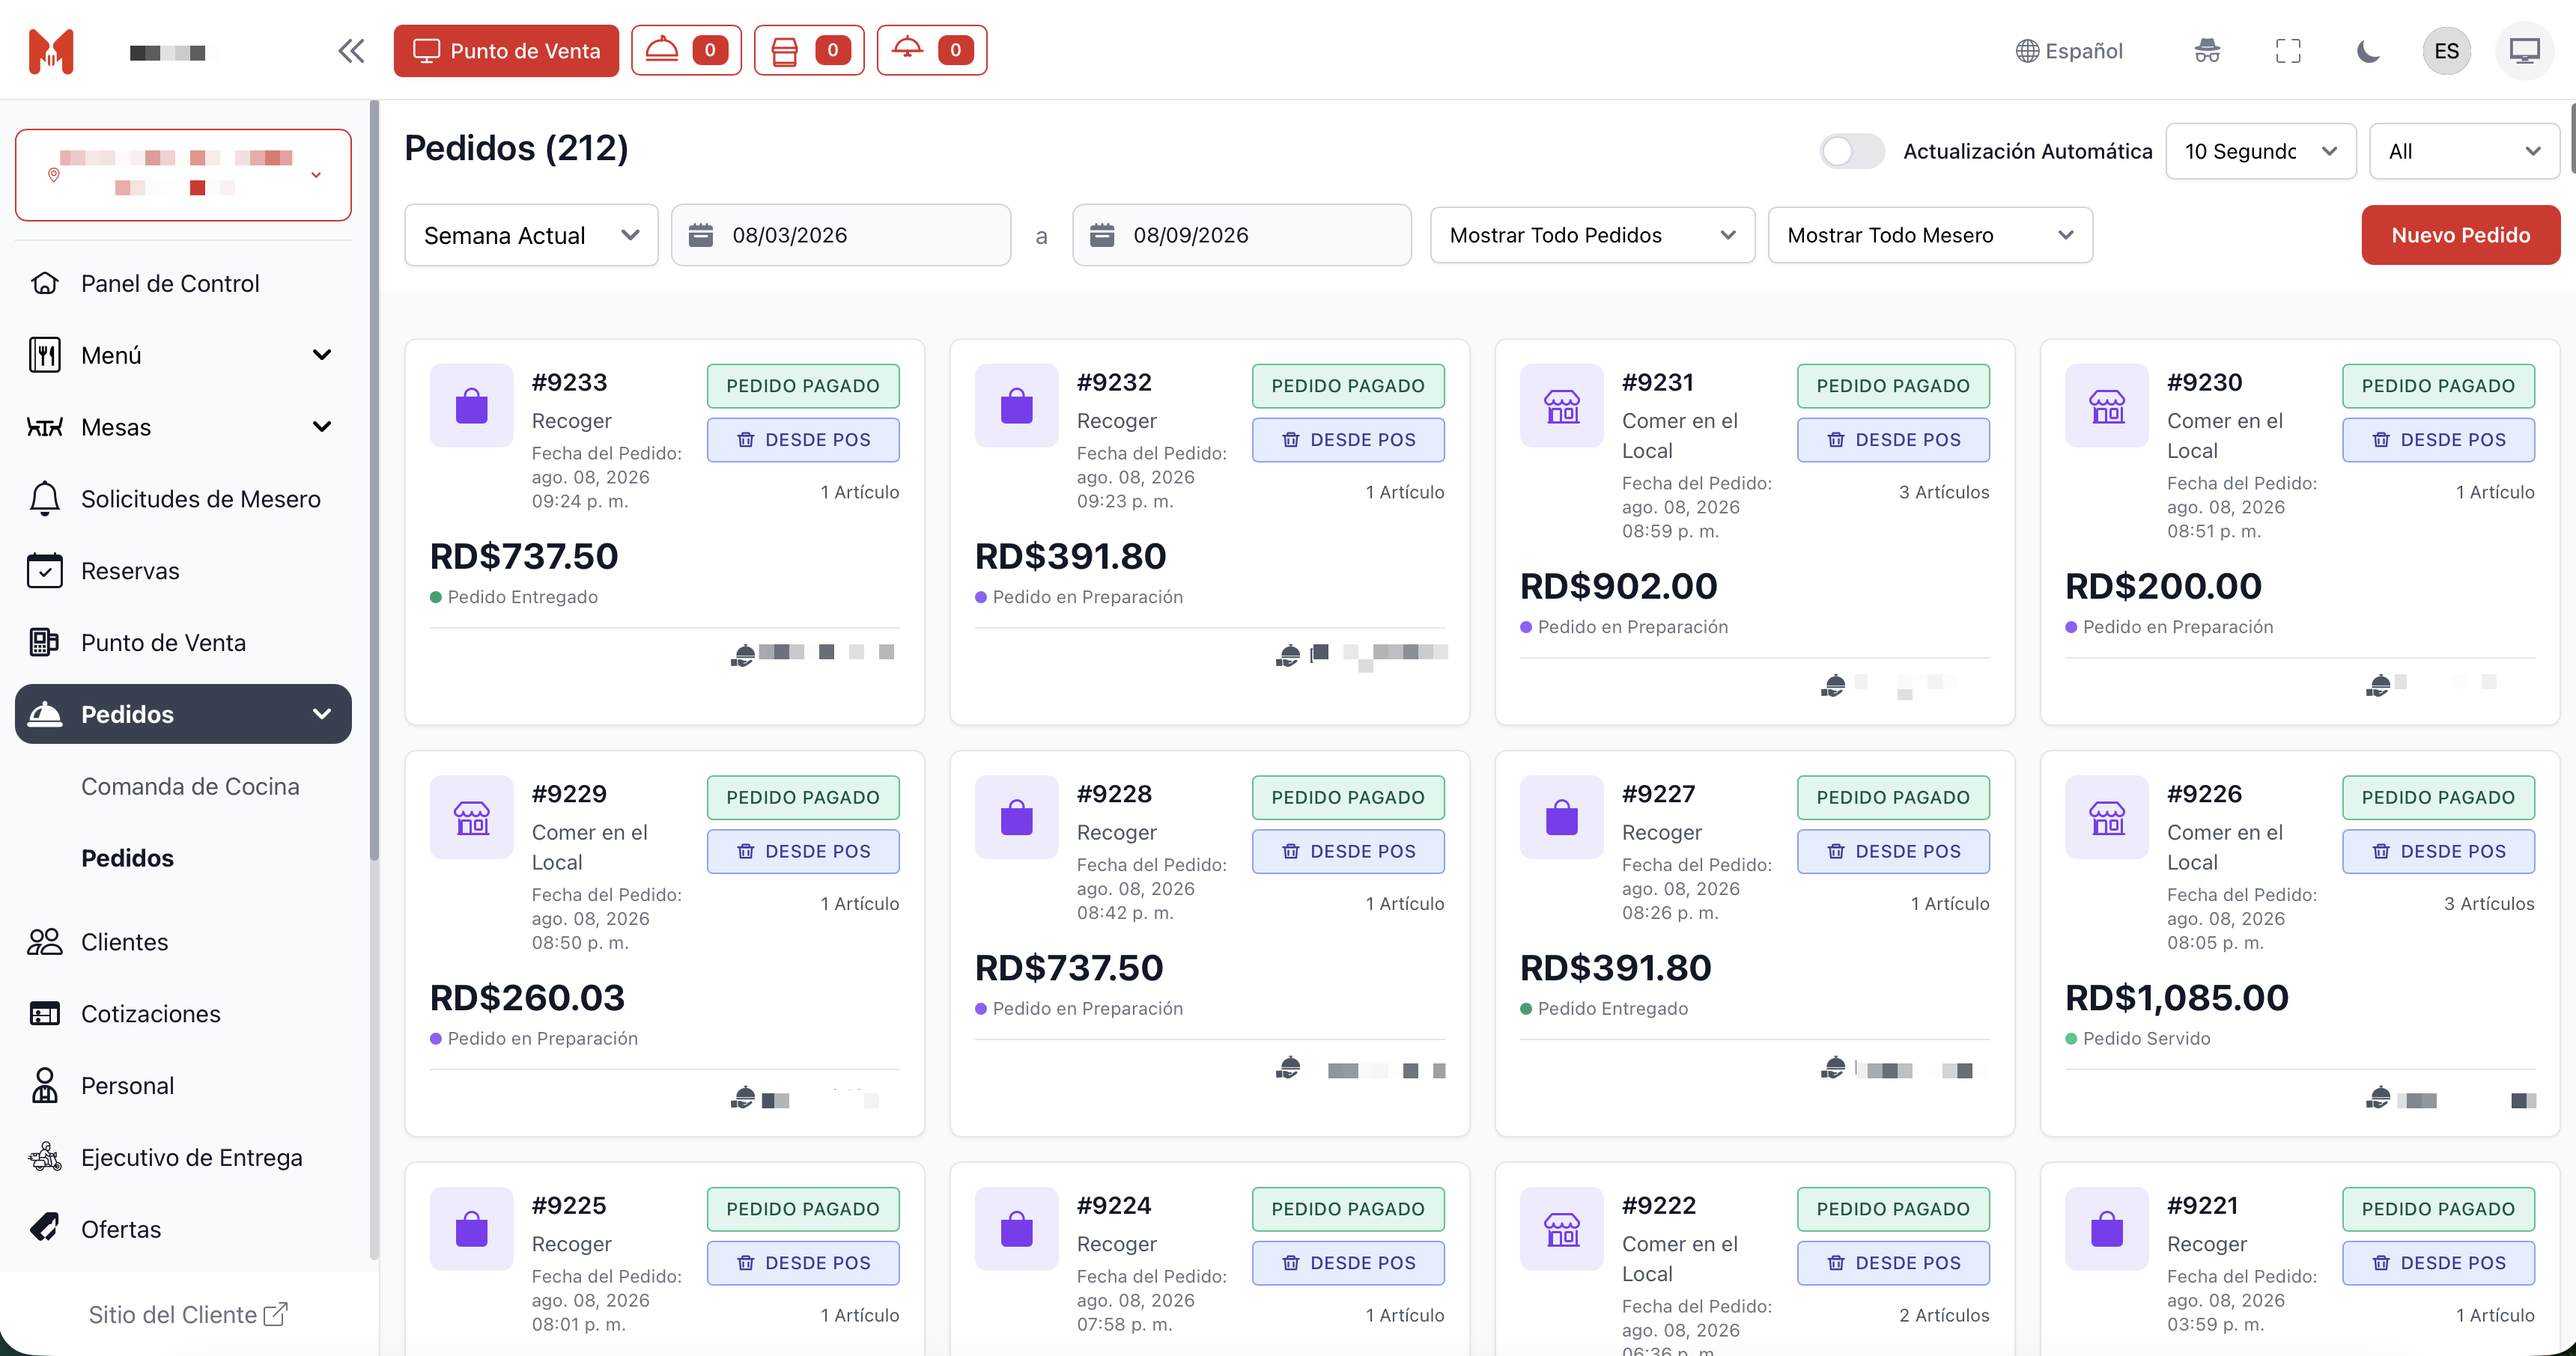
Task: Click storefront icon of order #9226
Action: click(x=2107, y=817)
